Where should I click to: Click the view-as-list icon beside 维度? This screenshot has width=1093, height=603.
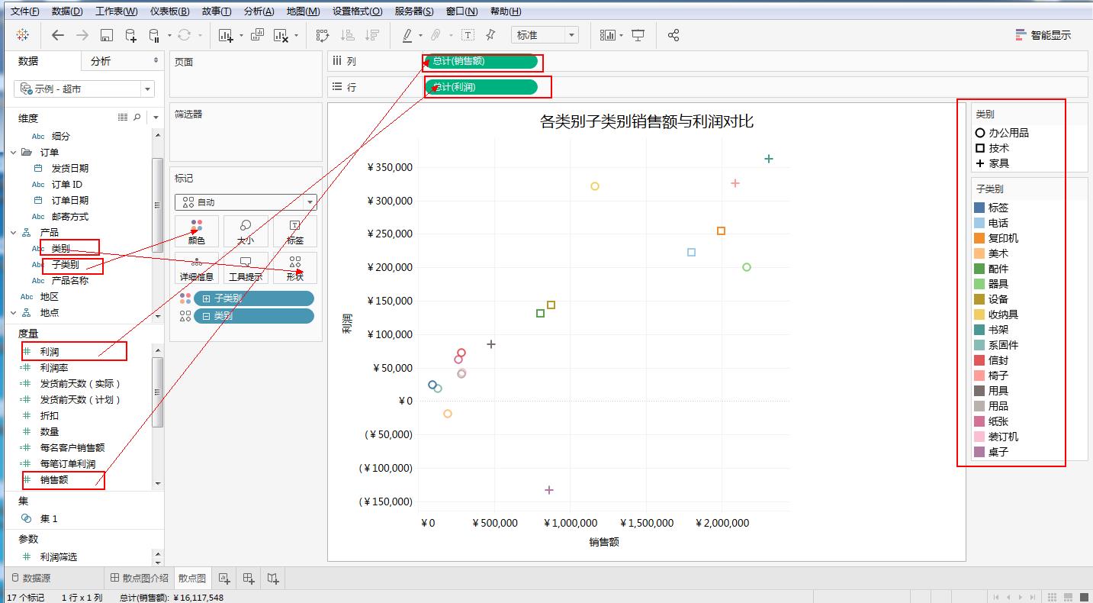[x=123, y=118]
